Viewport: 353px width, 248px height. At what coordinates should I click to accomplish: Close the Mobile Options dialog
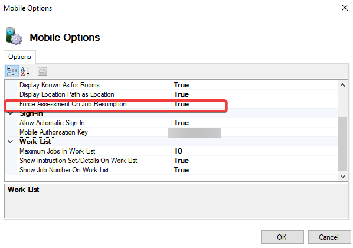coord(345,8)
